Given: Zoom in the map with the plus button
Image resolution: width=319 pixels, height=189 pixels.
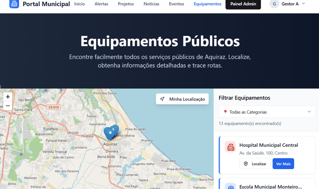Looking at the screenshot, I should (8, 97).
